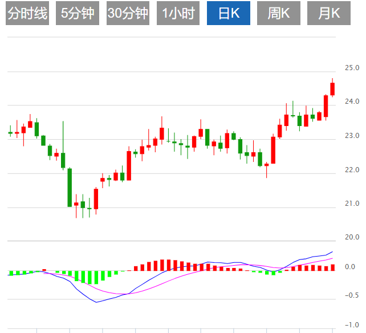Select the 5分钟 chart tab
The height and width of the screenshot is (333, 366).
point(78,13)
